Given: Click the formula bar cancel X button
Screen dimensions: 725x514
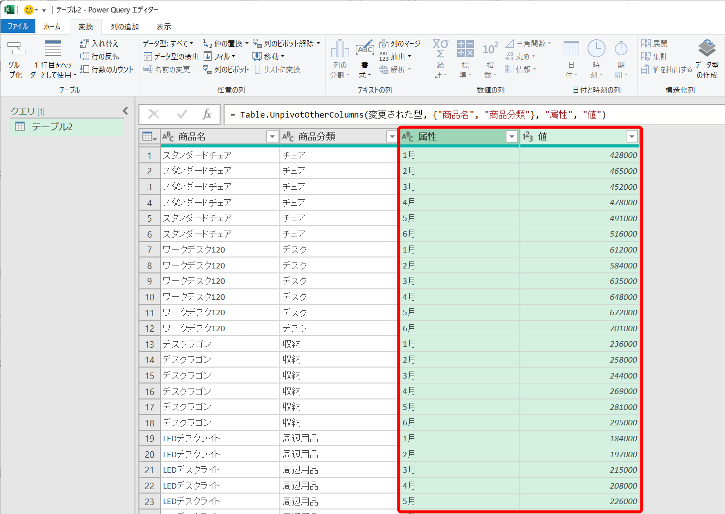Looking at the screenshot, I should tap(154, 115).
